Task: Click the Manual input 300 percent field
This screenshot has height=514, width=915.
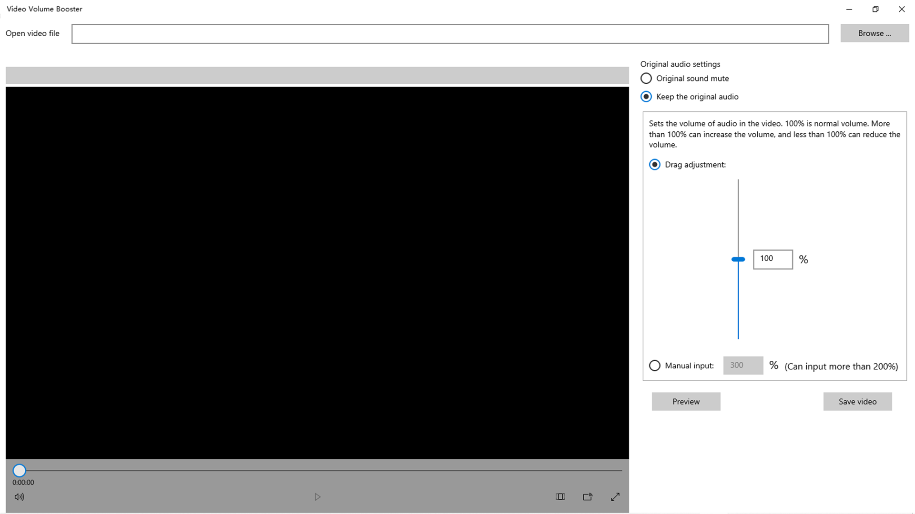Action: coord(743,366)
